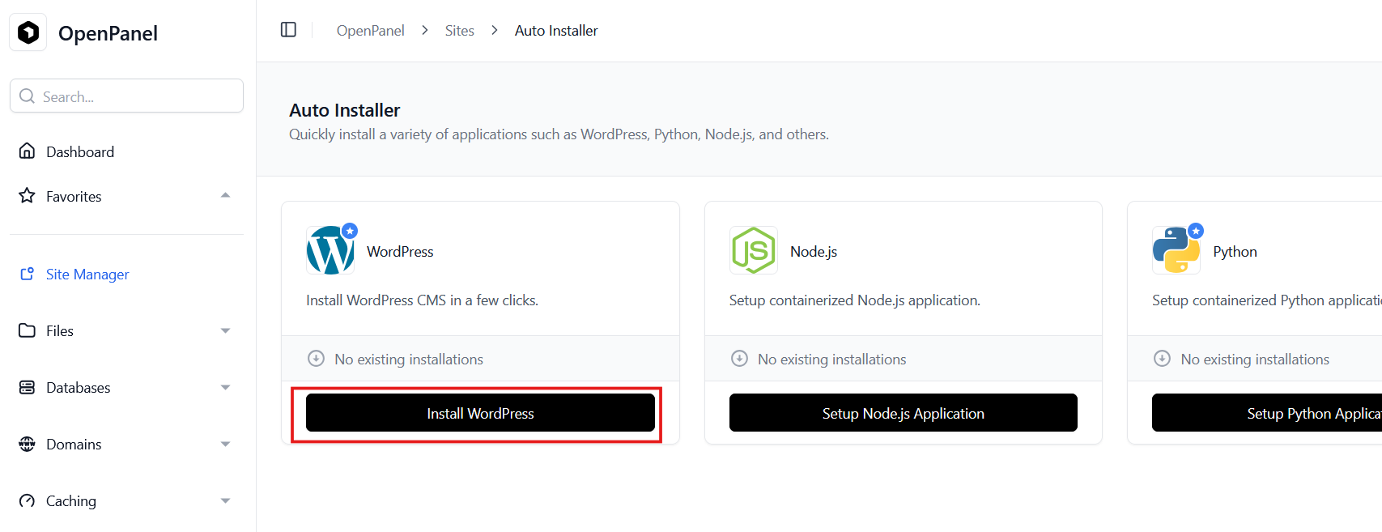Click Setup Python Application button
This screenshot has height=532, width=1382.
1267,413
